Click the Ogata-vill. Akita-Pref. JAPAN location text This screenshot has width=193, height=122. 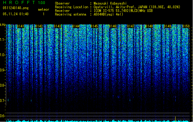137,7
